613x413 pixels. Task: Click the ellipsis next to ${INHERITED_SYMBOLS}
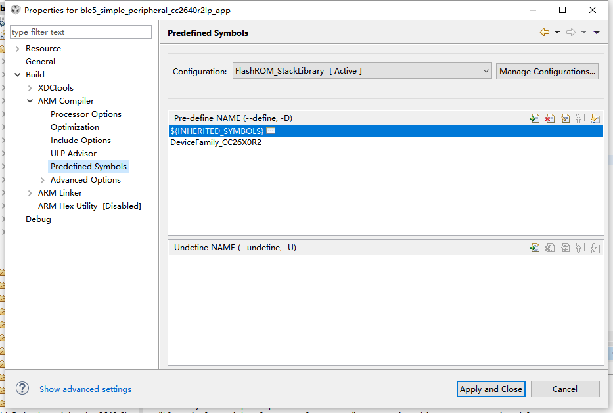pos(271,131)
